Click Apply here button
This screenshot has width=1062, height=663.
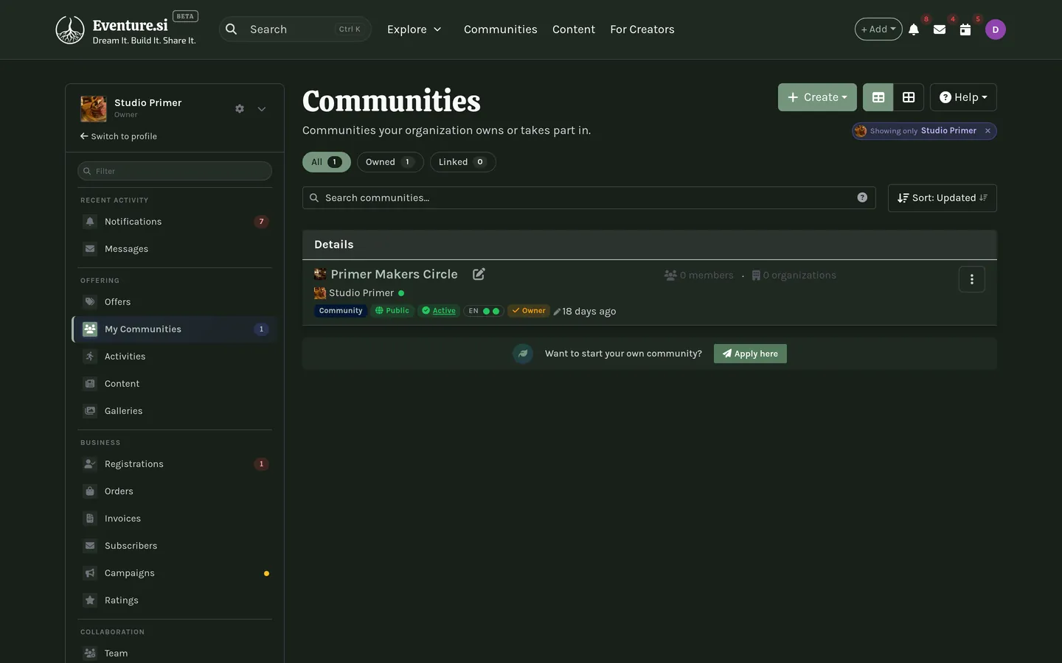pyautogui.click(x=750, y=354)
